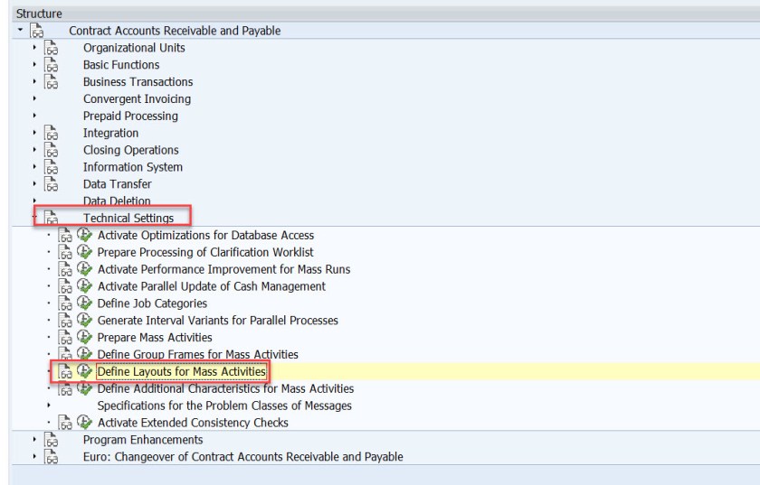Expand the Closing Operations node

tap(34, 150)
